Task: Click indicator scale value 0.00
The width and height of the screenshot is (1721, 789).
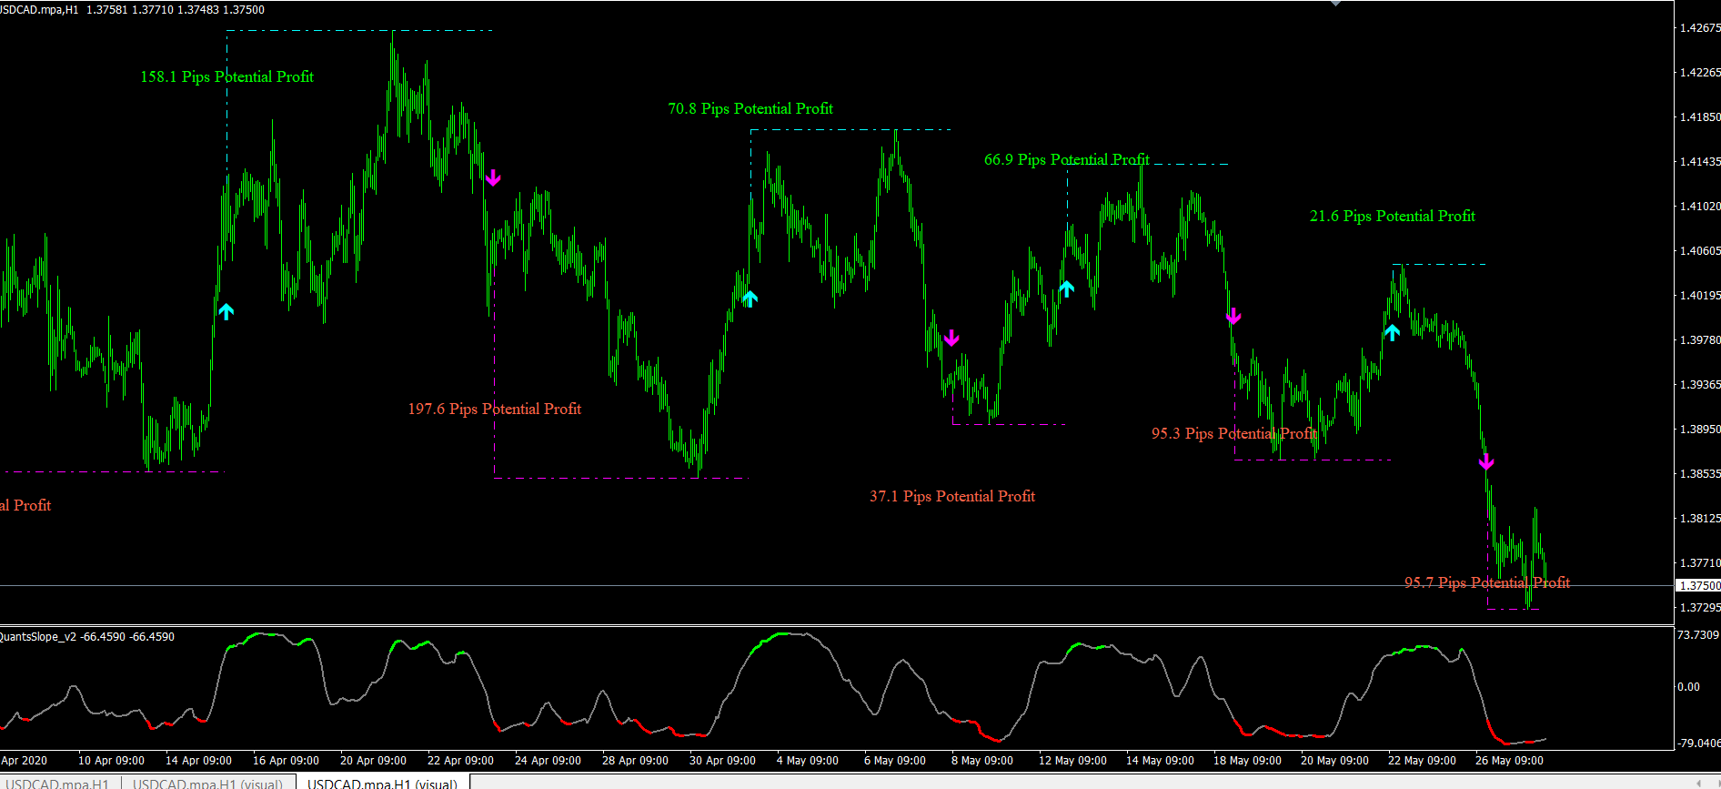Action: point(1688,686)
